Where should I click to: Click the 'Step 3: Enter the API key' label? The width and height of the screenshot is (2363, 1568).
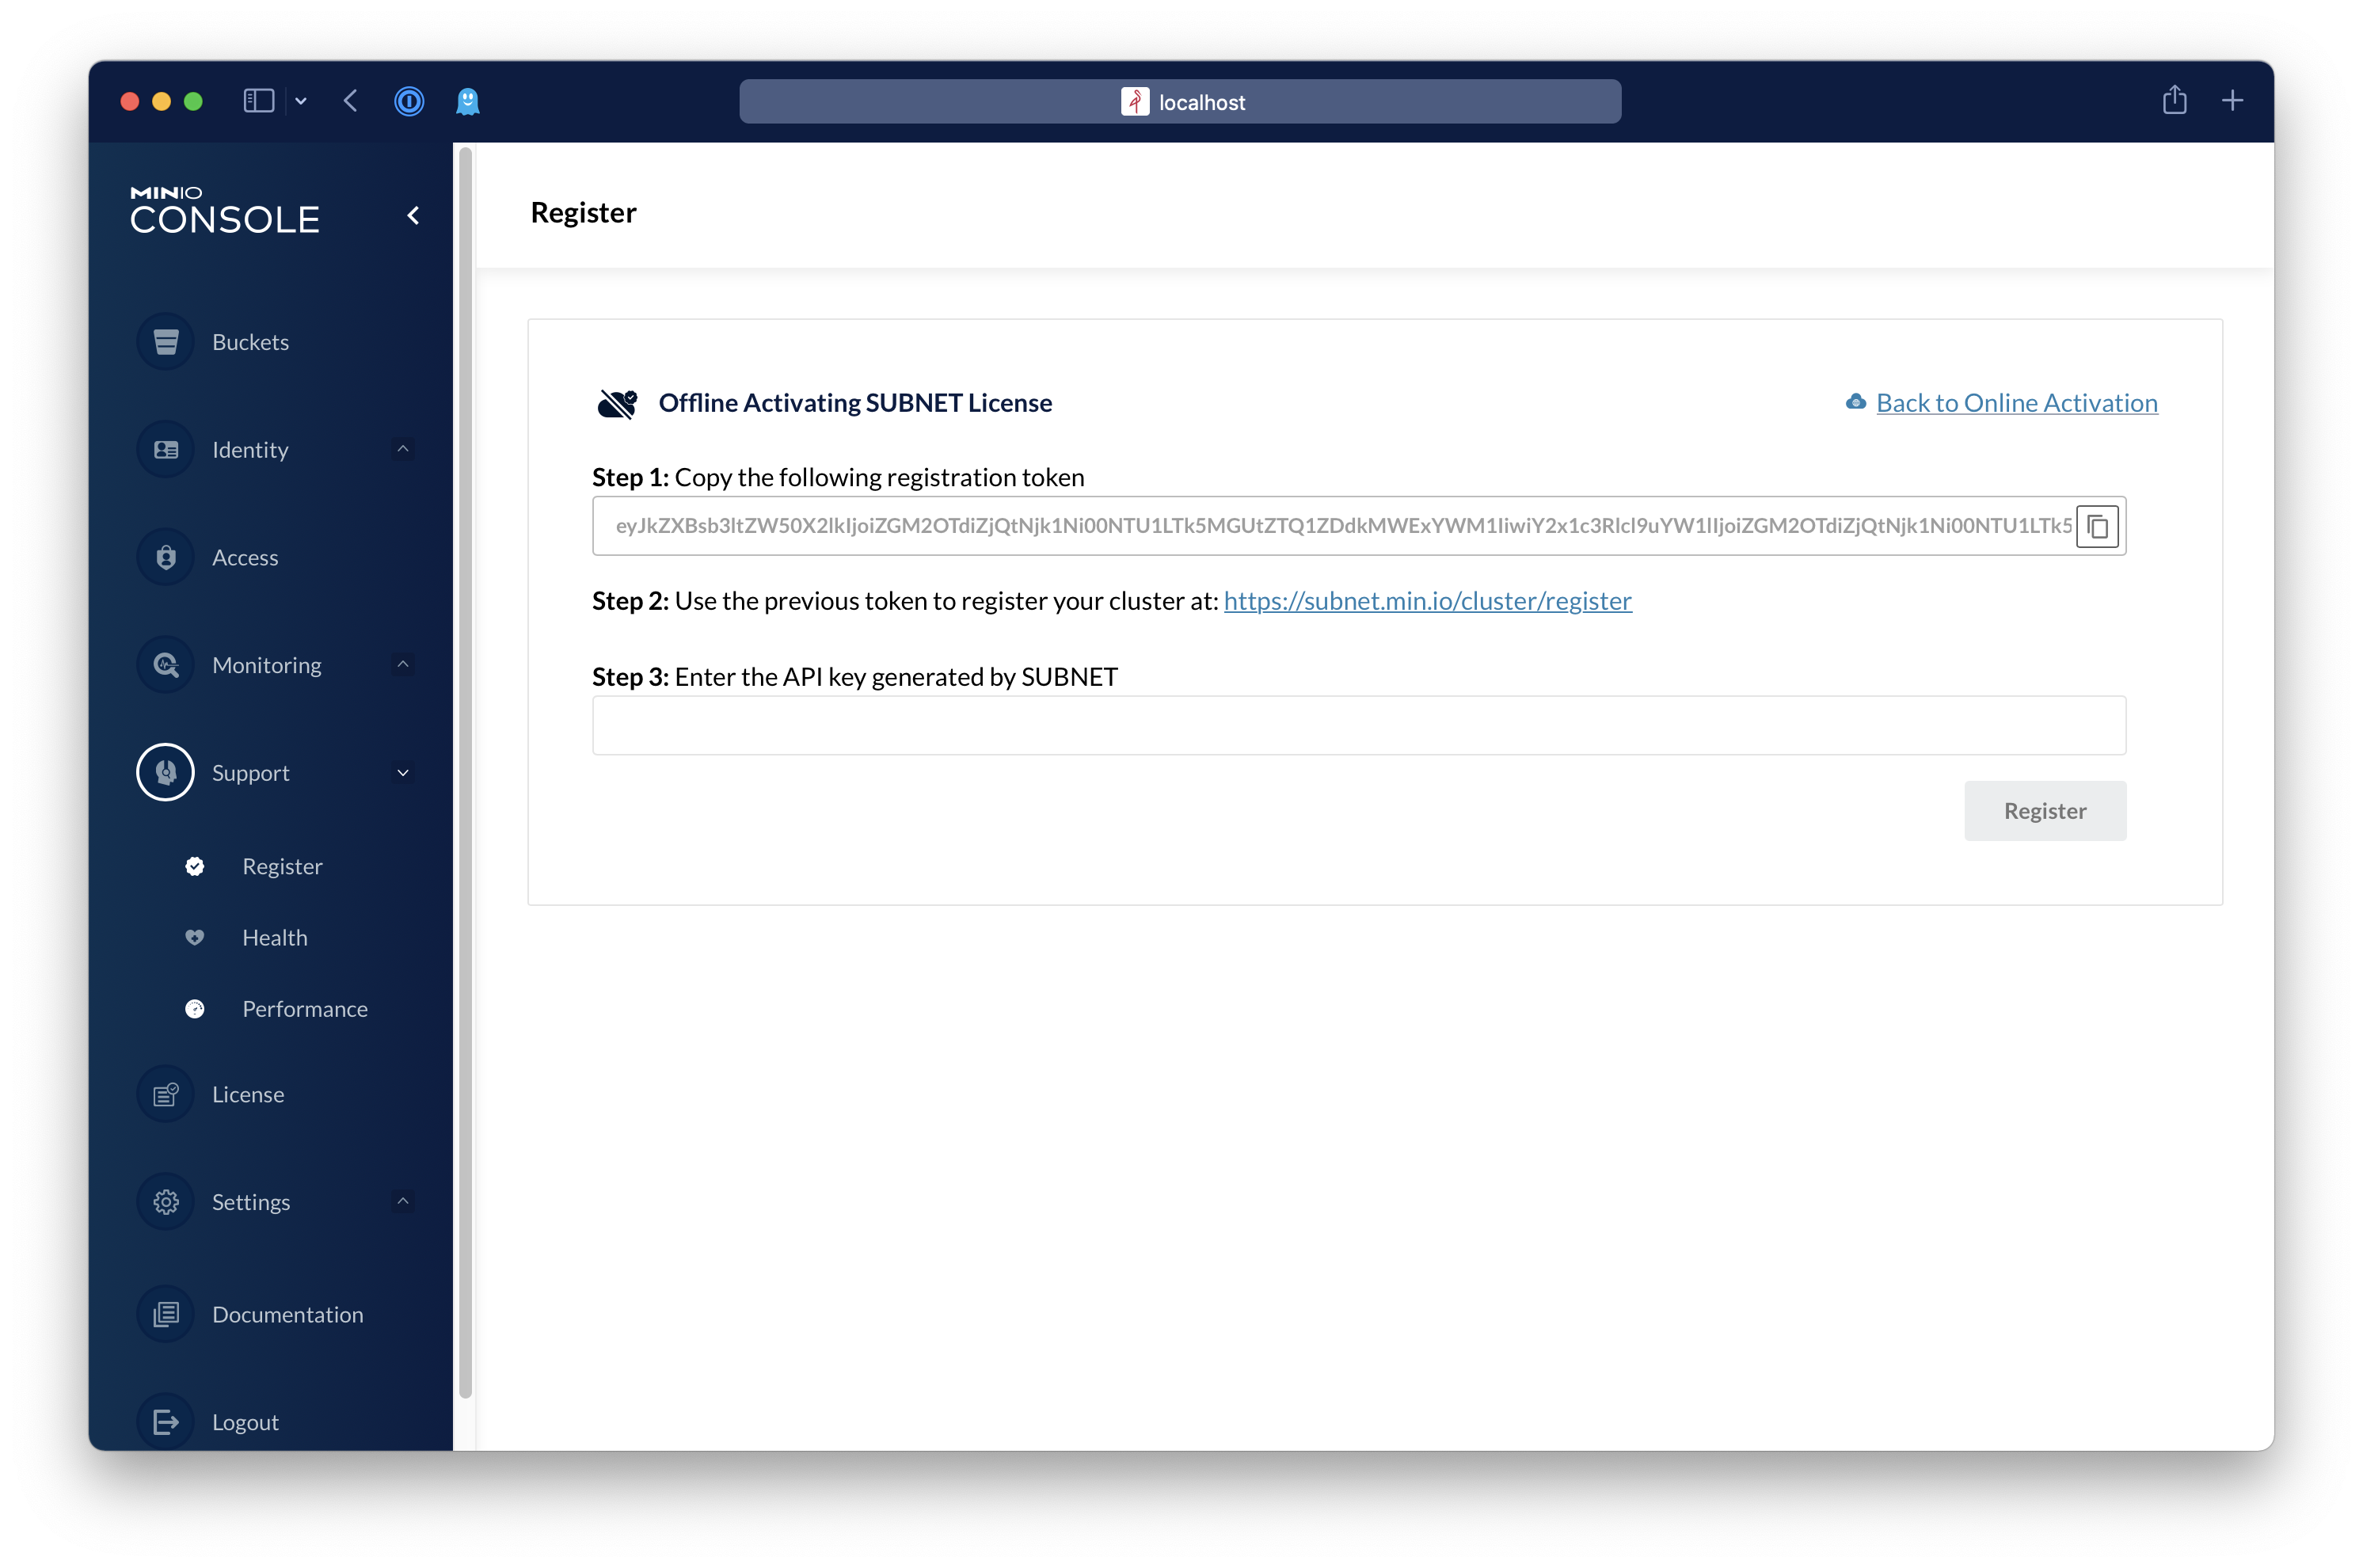tap(855, 677)
